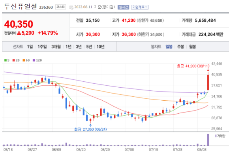Click the calendar icon beside 2022.08.11
The height and width of the screenshot is (154, 229).
(71, 8)
